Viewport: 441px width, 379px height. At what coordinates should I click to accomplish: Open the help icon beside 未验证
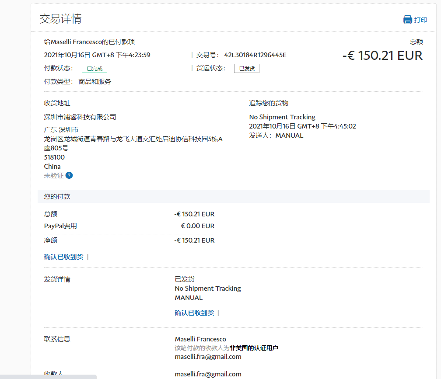(69, 175)
